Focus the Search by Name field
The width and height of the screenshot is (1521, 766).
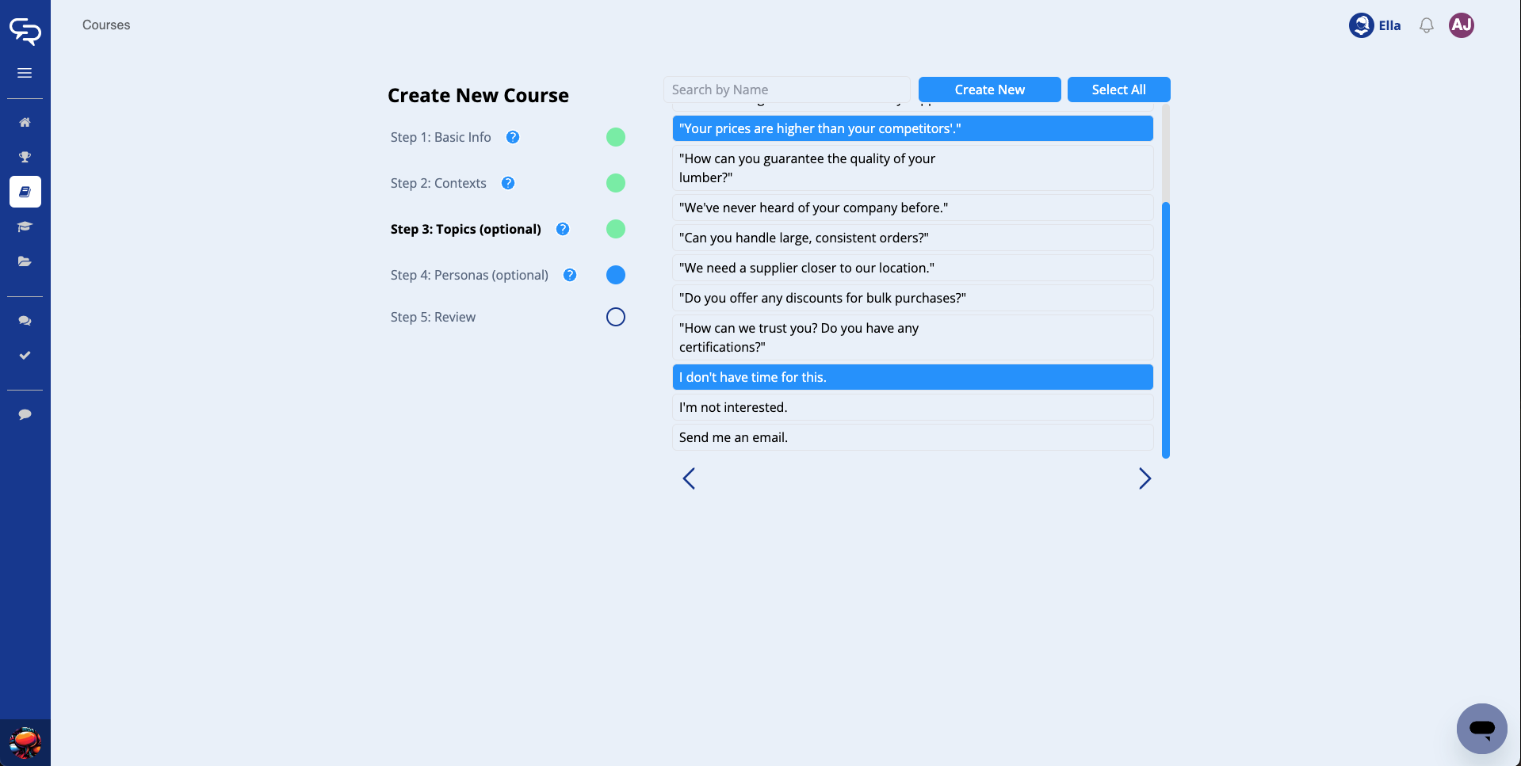[786, 90]
